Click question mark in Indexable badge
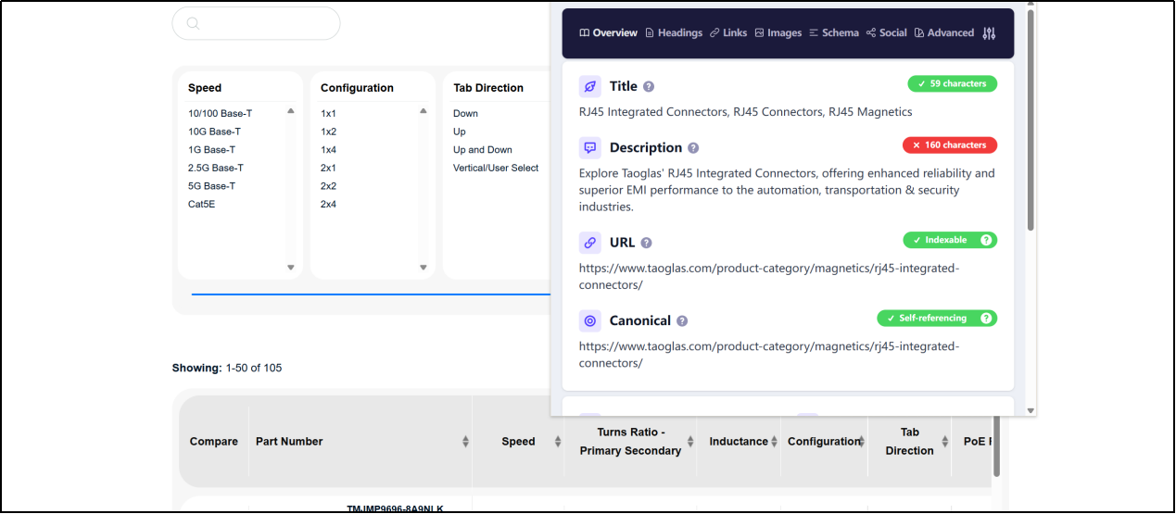 click(x=986, y=240)
